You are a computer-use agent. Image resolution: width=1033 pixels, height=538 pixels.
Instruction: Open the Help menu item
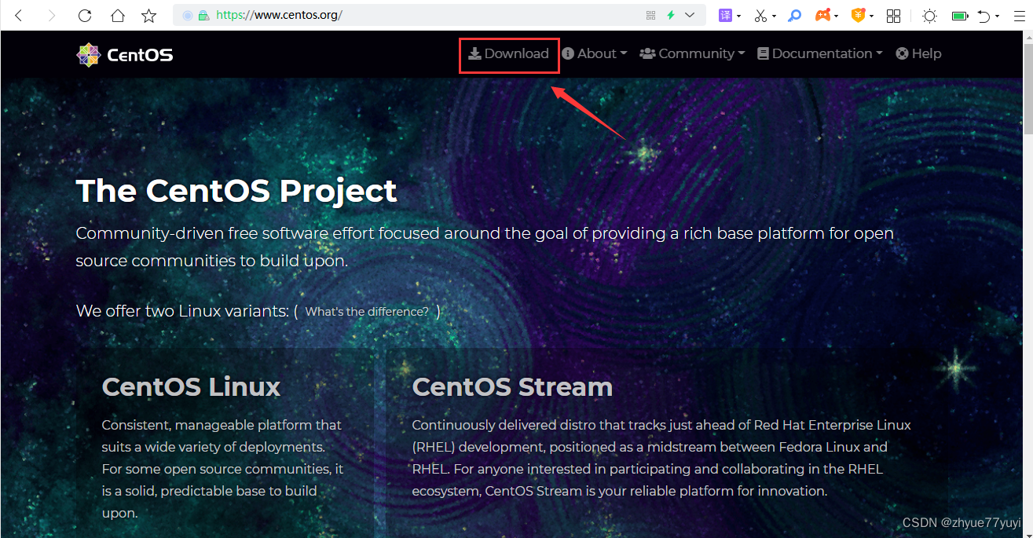(x=918, y=53)
